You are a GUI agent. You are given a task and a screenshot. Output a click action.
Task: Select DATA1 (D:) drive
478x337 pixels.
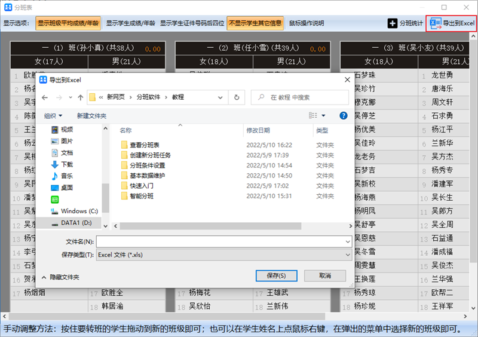[71, 223]
